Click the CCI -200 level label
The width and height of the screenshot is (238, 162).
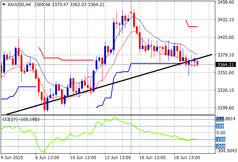click(221, 146)
